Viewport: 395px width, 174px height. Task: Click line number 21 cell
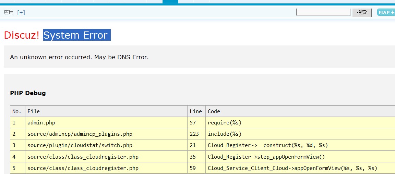pyautogui.click(x=196, y=145)
